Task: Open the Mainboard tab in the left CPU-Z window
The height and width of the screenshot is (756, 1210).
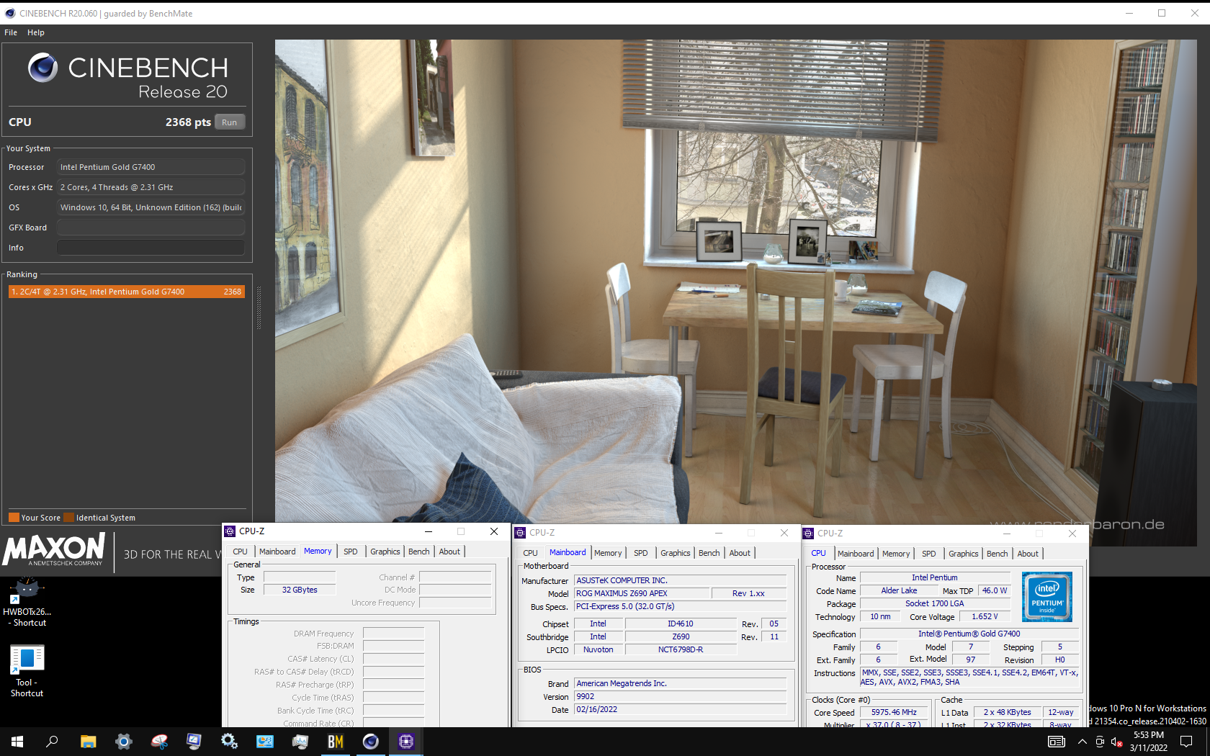Action: [277, 552]
